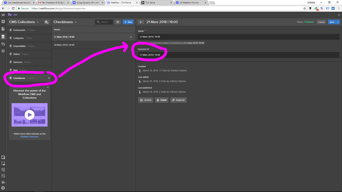Play the CMS tutorial video thumbnail
342x192 pixels.
29,115
